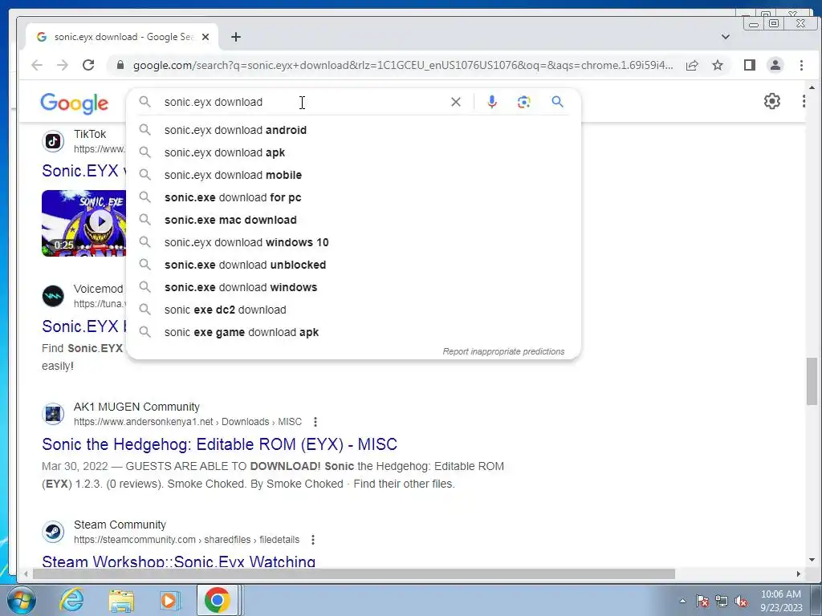Click the andersonkenya1.net URL breadcrumb
The image size is (822, 616).
tap(188, 422)
